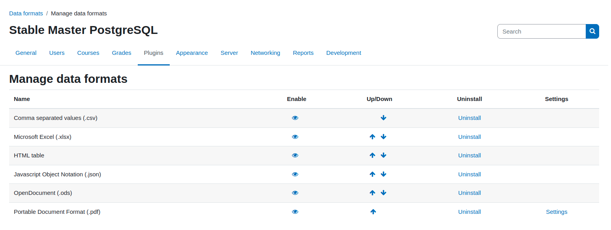The width and height of the screenshot is (611, 230).
Task: Select the 'HTML table' name cell
Action: [29, 155]
